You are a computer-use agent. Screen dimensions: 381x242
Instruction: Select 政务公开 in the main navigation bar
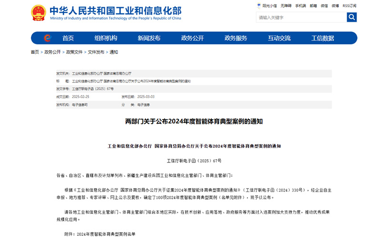pos(192,38)
